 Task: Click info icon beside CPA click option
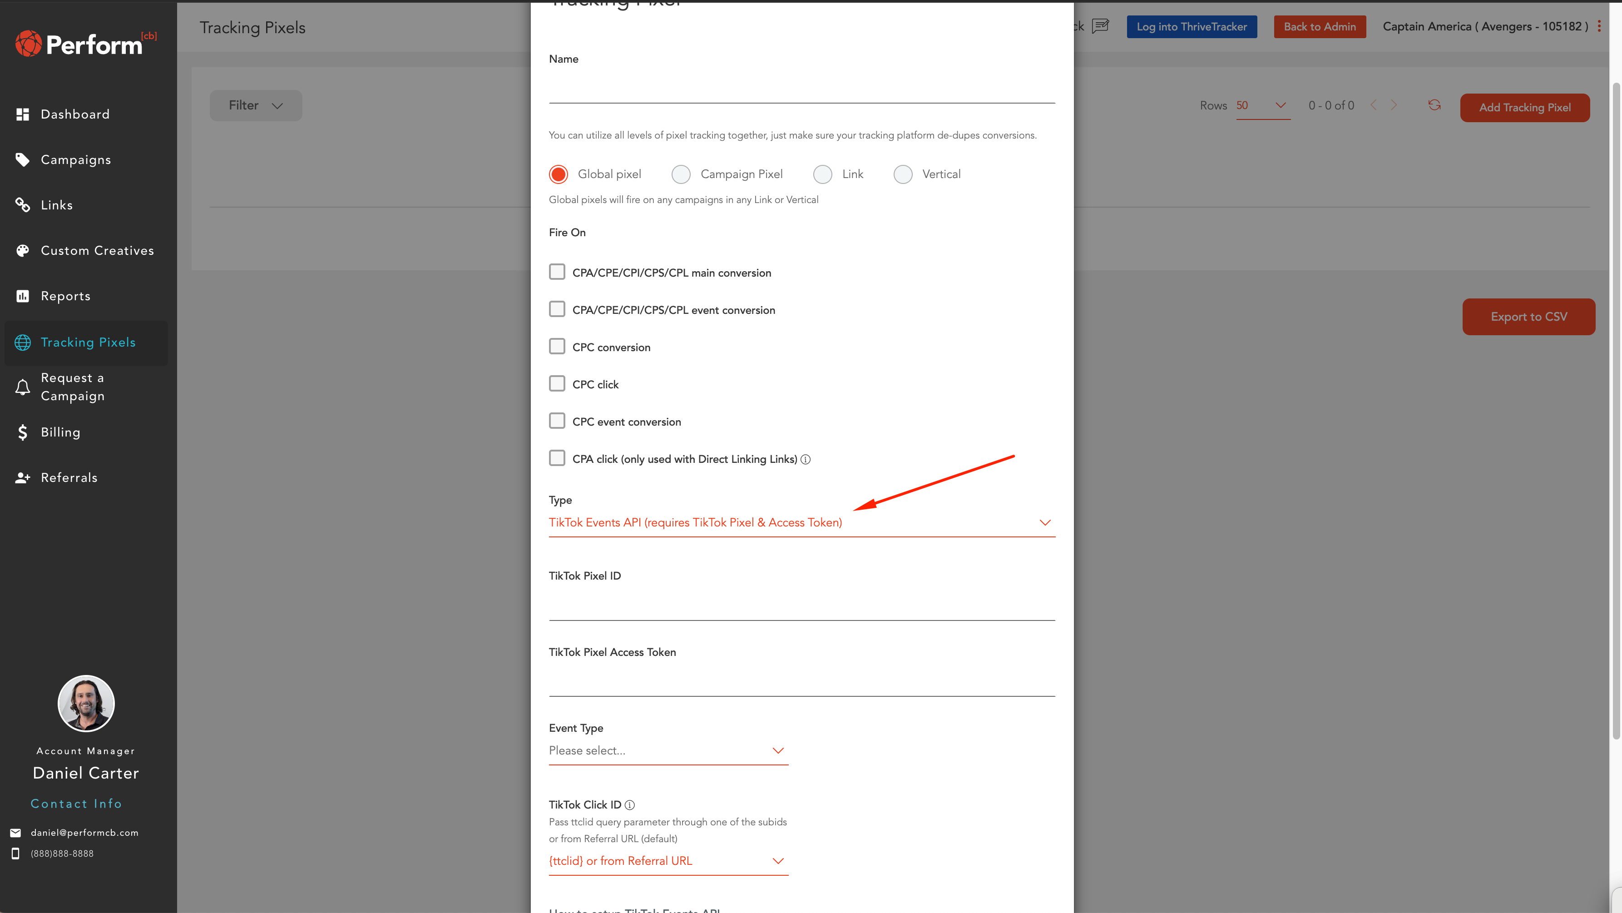click(806, 460)
